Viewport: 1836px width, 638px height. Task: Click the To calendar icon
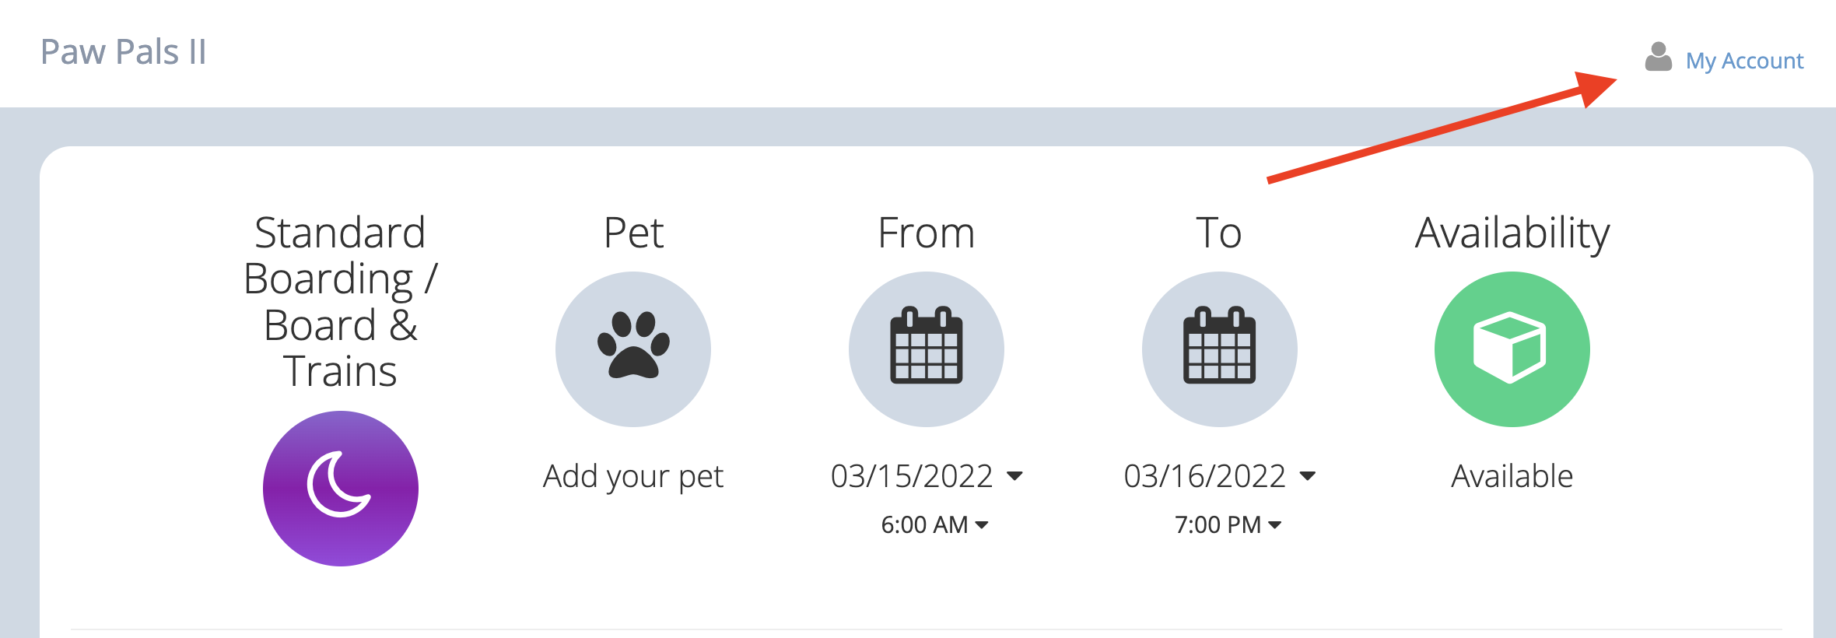[1219, 349]
